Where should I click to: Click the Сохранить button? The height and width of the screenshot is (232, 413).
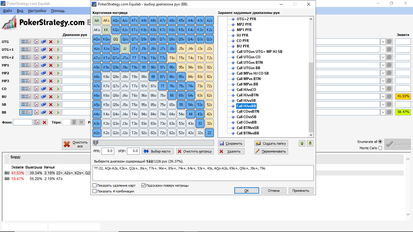coord(231,143)
